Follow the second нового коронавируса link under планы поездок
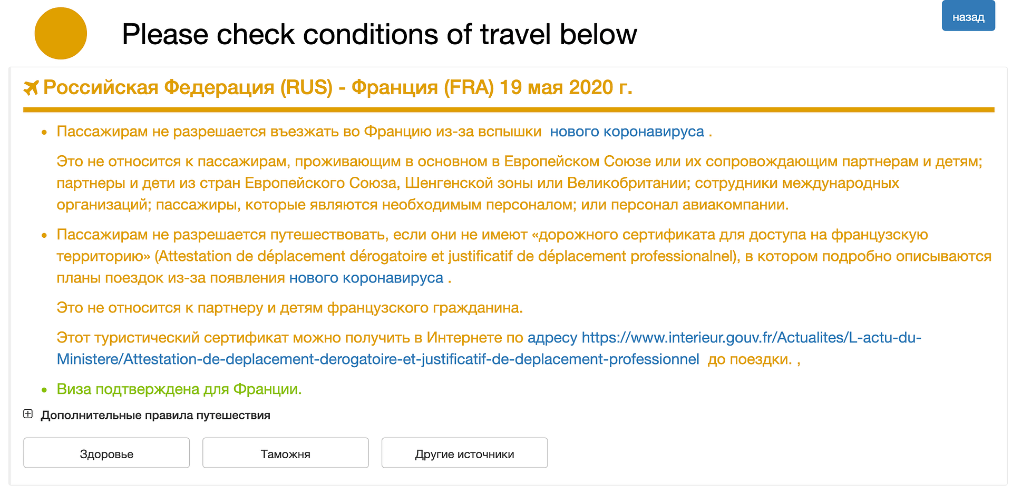The image size is (1012, 504). point(366,278)
